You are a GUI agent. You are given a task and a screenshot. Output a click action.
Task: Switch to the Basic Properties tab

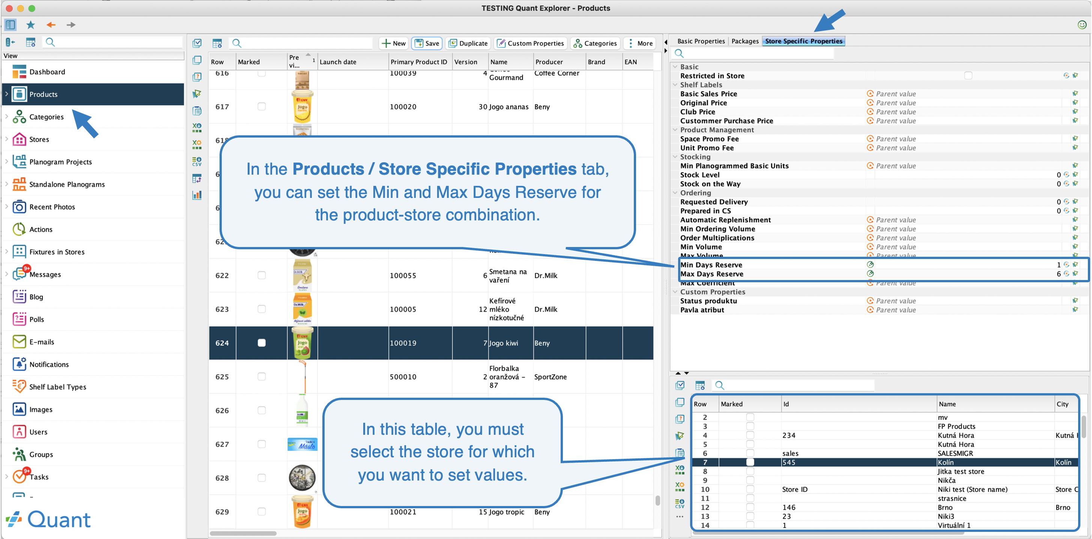pyautogui.click(x=701, y=41)
